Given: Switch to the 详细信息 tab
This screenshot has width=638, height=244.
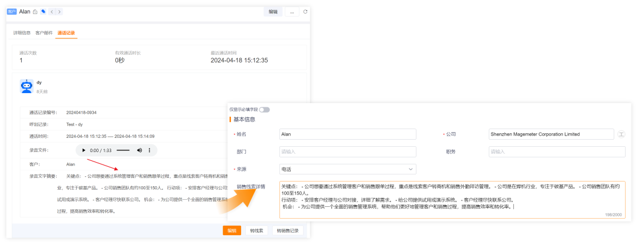Looking at the screenshot, I should pyautogui.click(x=22, y=32).
